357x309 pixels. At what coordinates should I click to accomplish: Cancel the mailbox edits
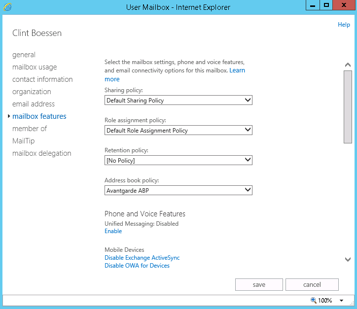click(312, 285)
